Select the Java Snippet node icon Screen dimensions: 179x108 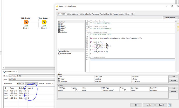pyautogui.click(x=44, y=22)
